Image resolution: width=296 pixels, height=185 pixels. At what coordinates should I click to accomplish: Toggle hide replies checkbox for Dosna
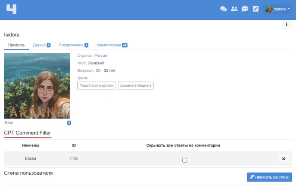point(184,160)
